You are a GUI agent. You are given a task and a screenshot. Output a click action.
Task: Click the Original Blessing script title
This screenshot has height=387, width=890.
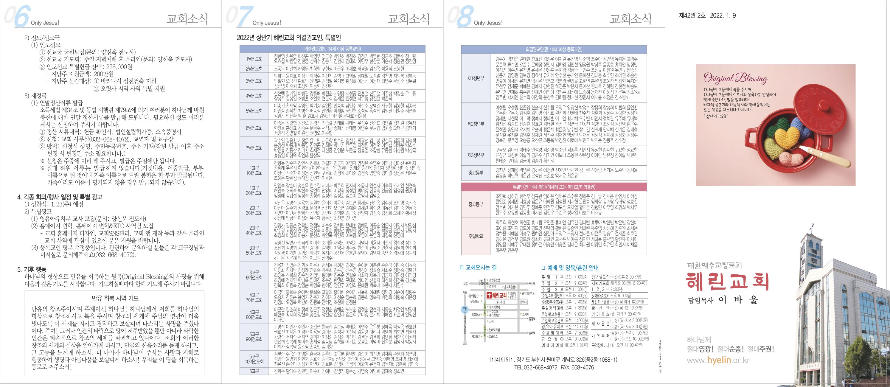click(x=736, y=78)
